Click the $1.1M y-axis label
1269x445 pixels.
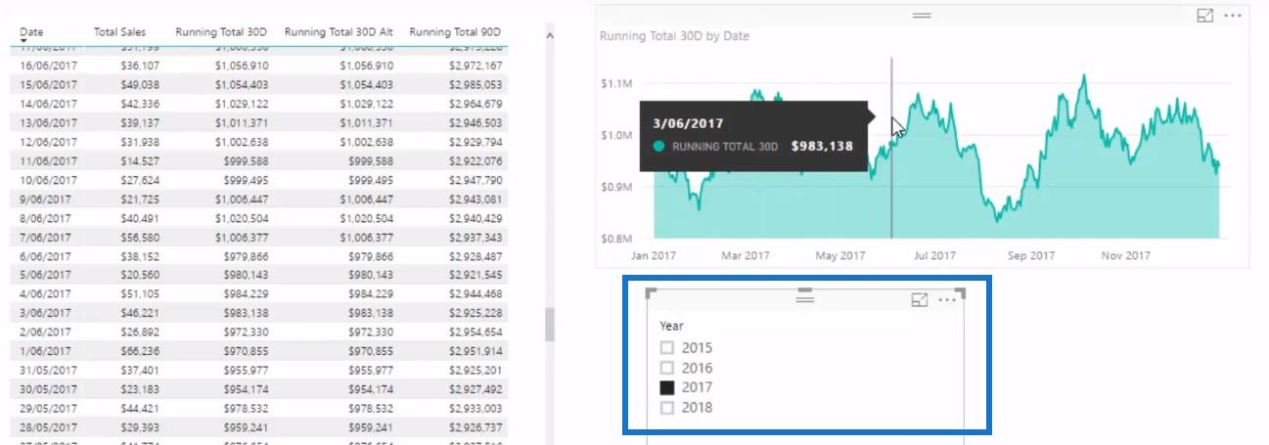(614, 84)
